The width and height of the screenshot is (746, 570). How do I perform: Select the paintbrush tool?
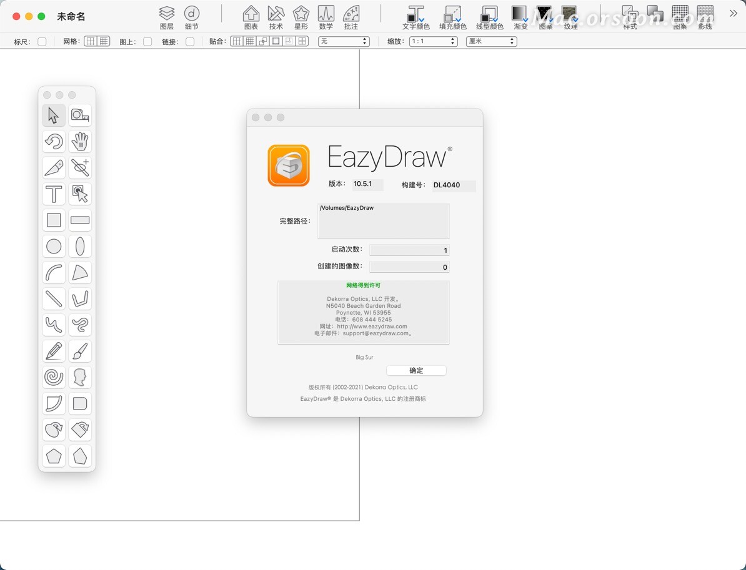click(x=80, y=351)
